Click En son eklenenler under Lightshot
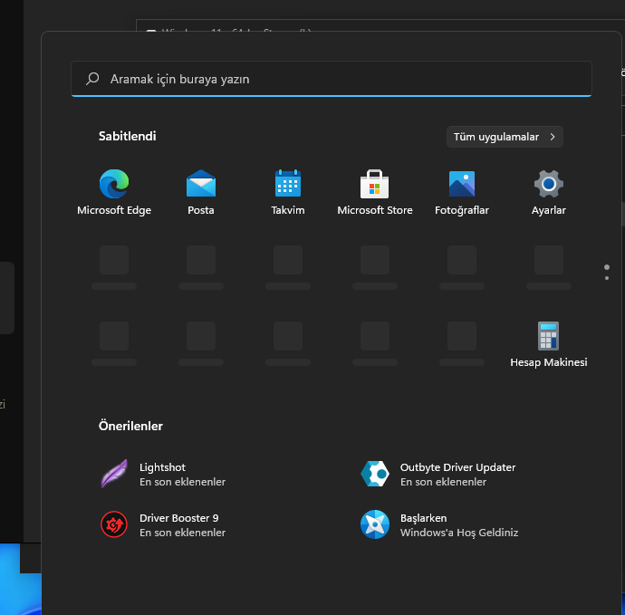The width and height of the screenshot is (625, 615). tap(183, 482)
